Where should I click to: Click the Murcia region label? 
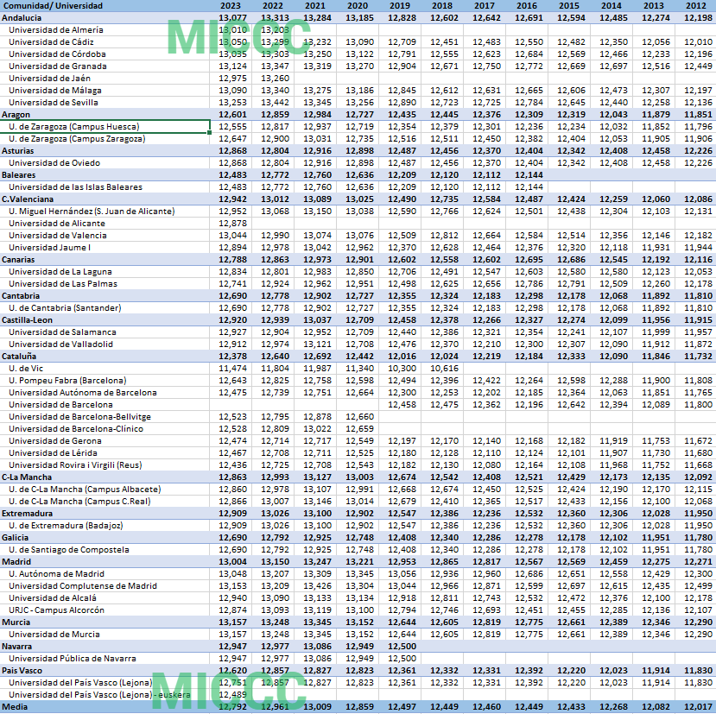pos(16,622)
